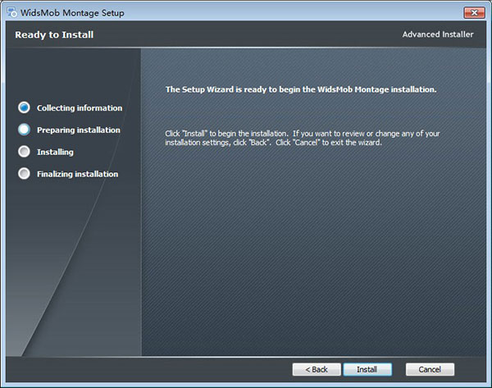Cancel the setup wizard

click(430, 369)
